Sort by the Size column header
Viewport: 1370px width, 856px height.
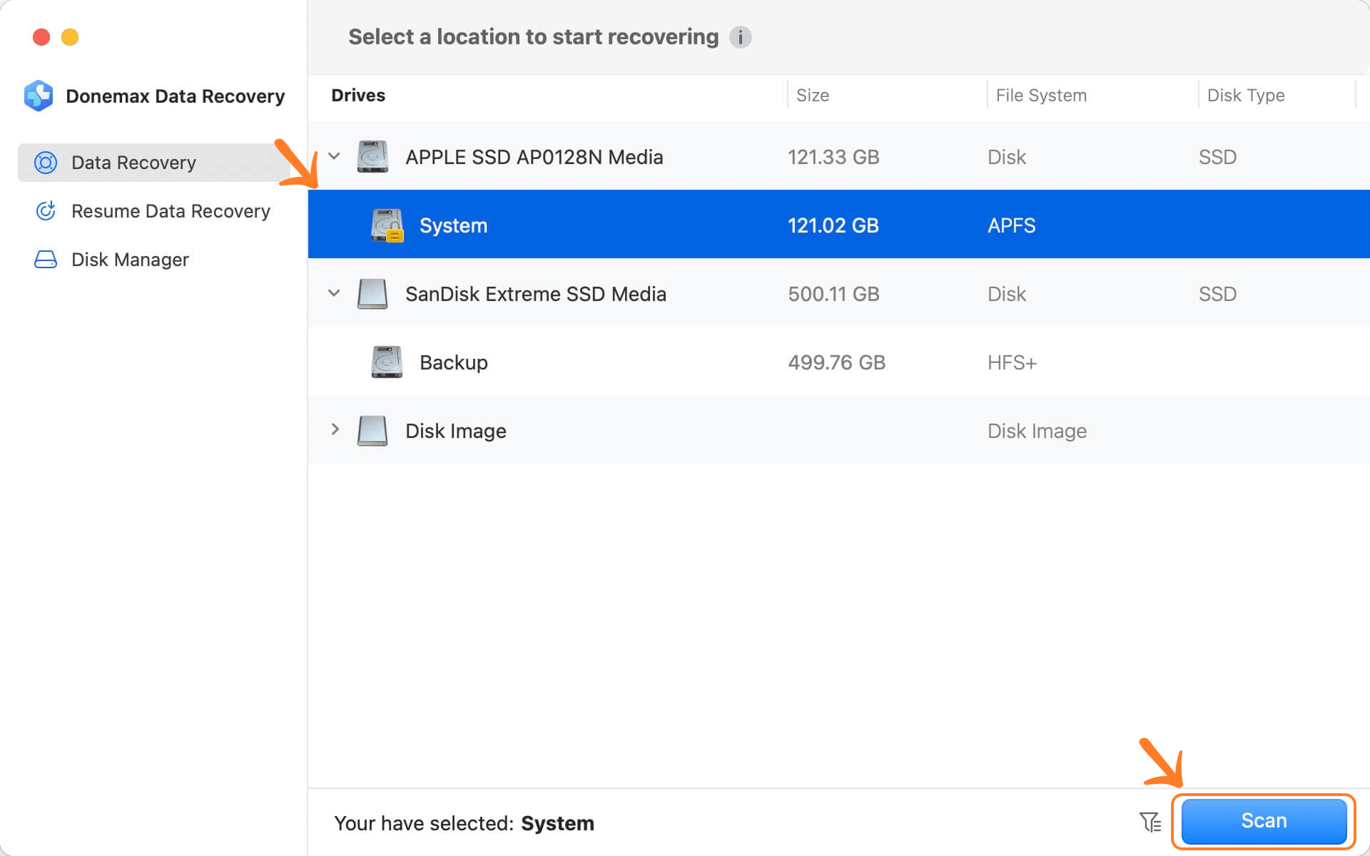813,95
